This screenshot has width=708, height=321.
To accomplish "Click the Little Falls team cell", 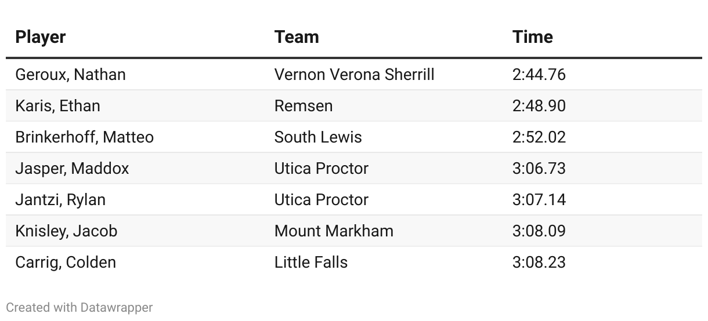I will pyautogui.click(x=311, y=262).
